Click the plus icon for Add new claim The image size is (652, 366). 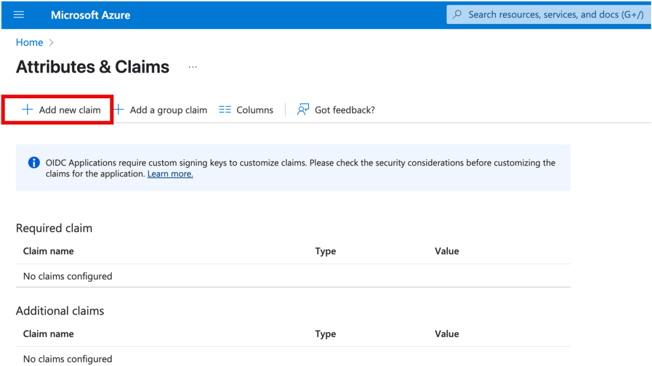(x=27, y=110)
